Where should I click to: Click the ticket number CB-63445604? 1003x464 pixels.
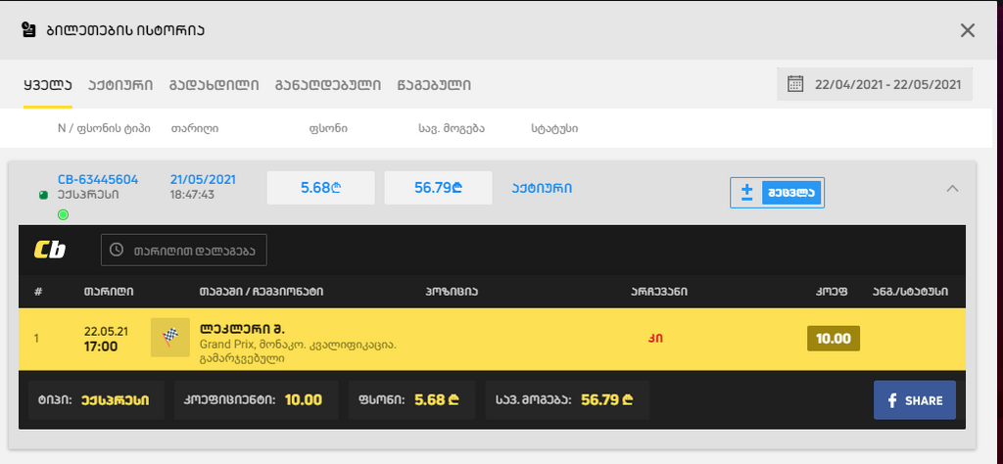(98, 180)
